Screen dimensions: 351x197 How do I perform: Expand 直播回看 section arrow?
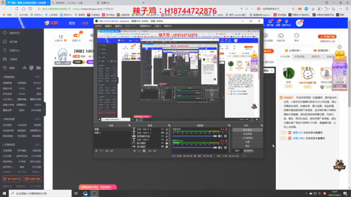[330, 50]
